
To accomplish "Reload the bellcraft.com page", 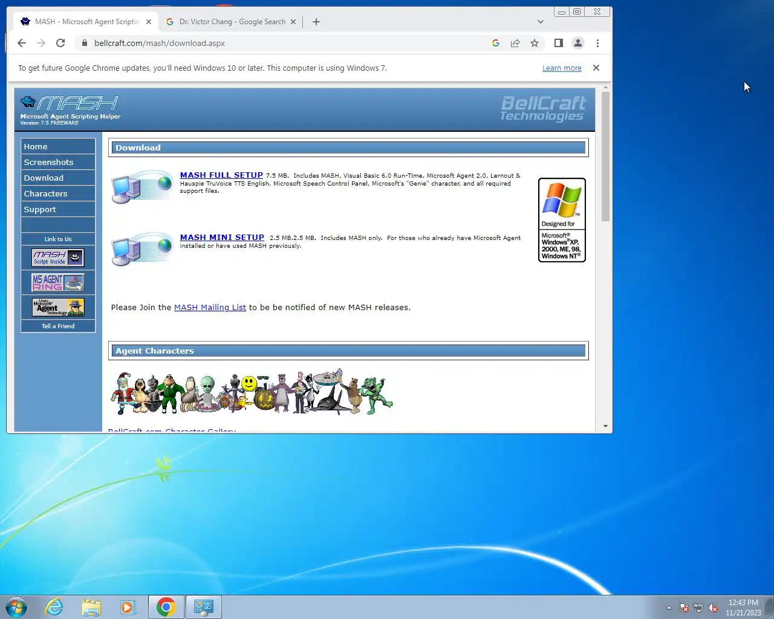I will tap(60, 43).
